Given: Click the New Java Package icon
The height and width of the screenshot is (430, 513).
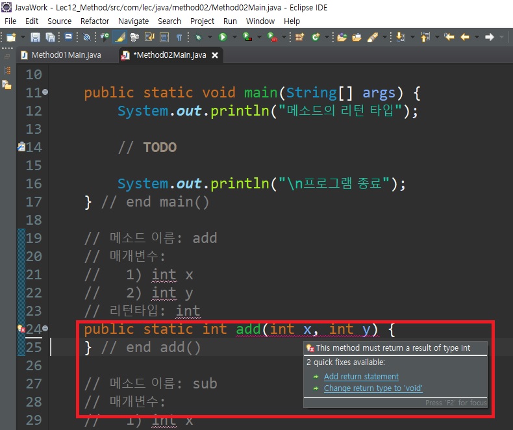Looking at the screenshot, I should click(299, 37).
